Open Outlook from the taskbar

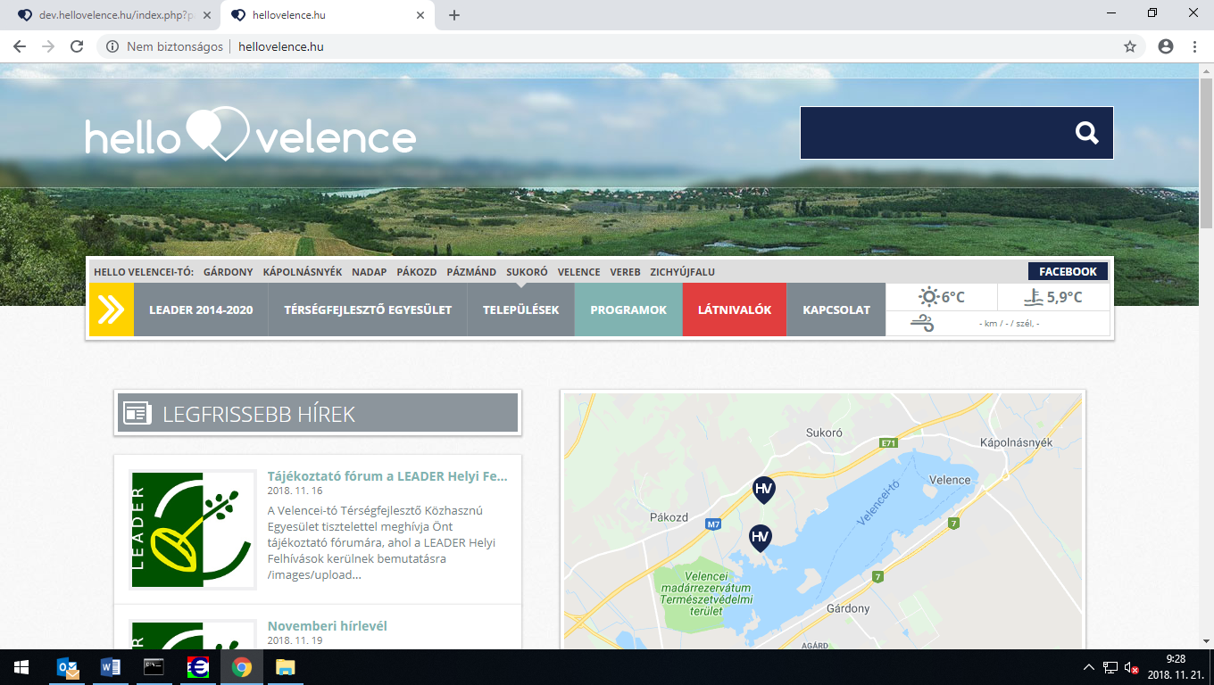click(x=68, y=667)
